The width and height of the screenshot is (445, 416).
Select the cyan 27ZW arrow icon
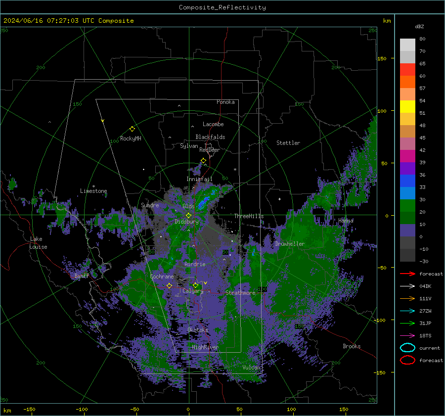[x=407, y=311]
